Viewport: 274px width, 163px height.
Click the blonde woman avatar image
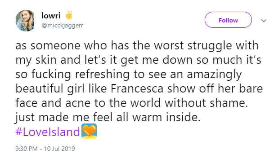(26, 21)
